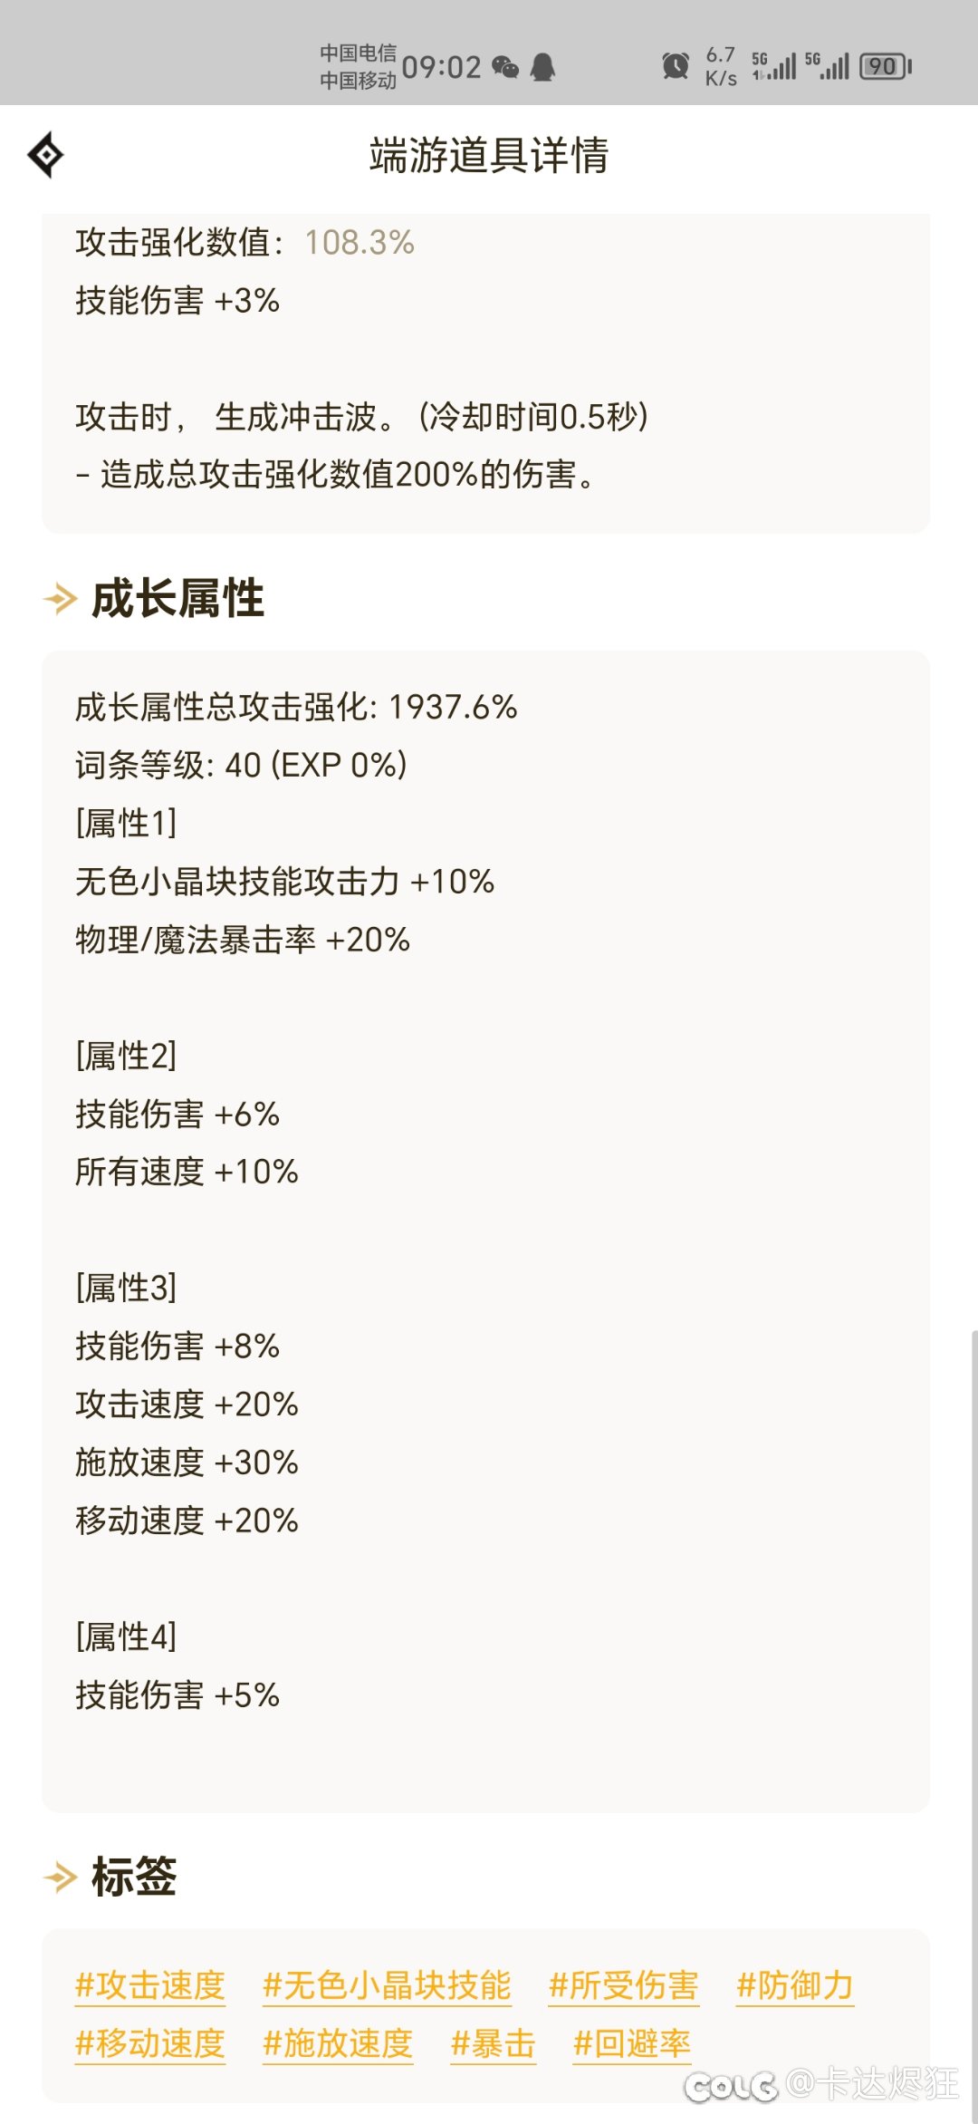
Task: Tap the 成长属性总攻击强化 1937.6% line
Action: click(x=296, y=707)
